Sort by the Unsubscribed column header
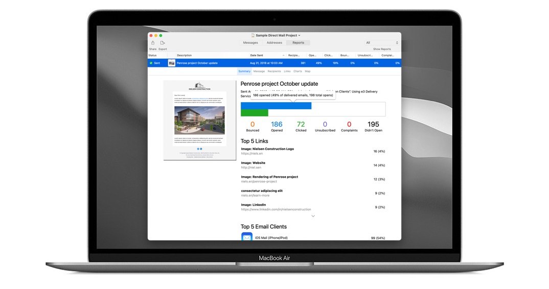 click(x=365, y=55)
